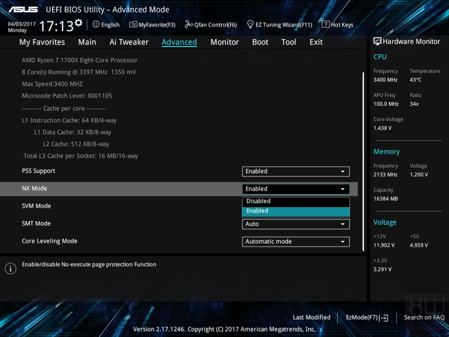This screenshot has height=337, width=449.
Task: Click the EzMode exit arrow icon
Action: point(384,318)
